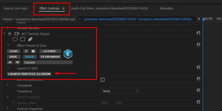Click the Emitter Offset 960,0 value
This screenshot has height=111, width=222.
pyautogui.click(x=105, y=103)
